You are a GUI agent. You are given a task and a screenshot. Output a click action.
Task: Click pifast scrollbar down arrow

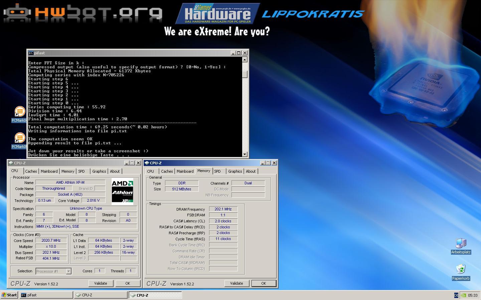(x=245, y=154)
